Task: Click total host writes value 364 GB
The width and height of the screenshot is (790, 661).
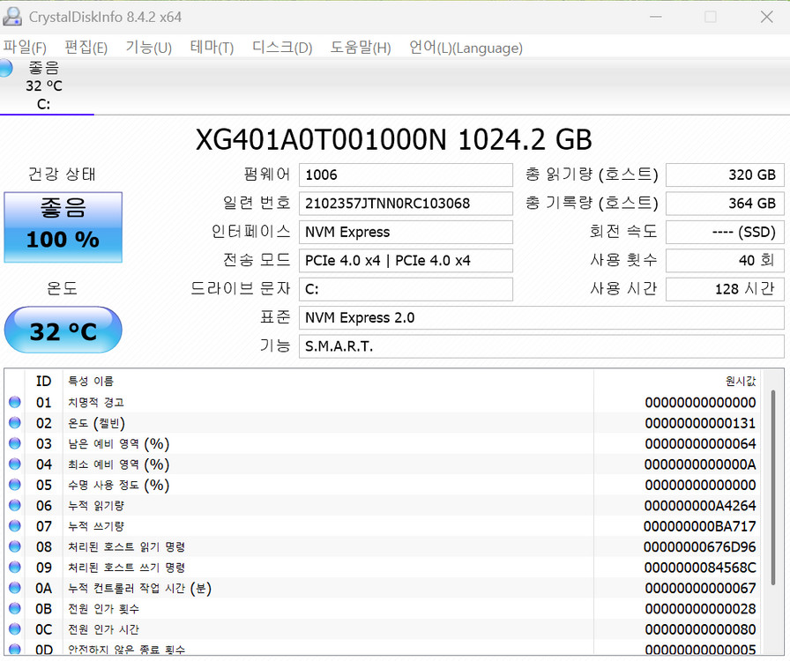Action: pos(725,204)
